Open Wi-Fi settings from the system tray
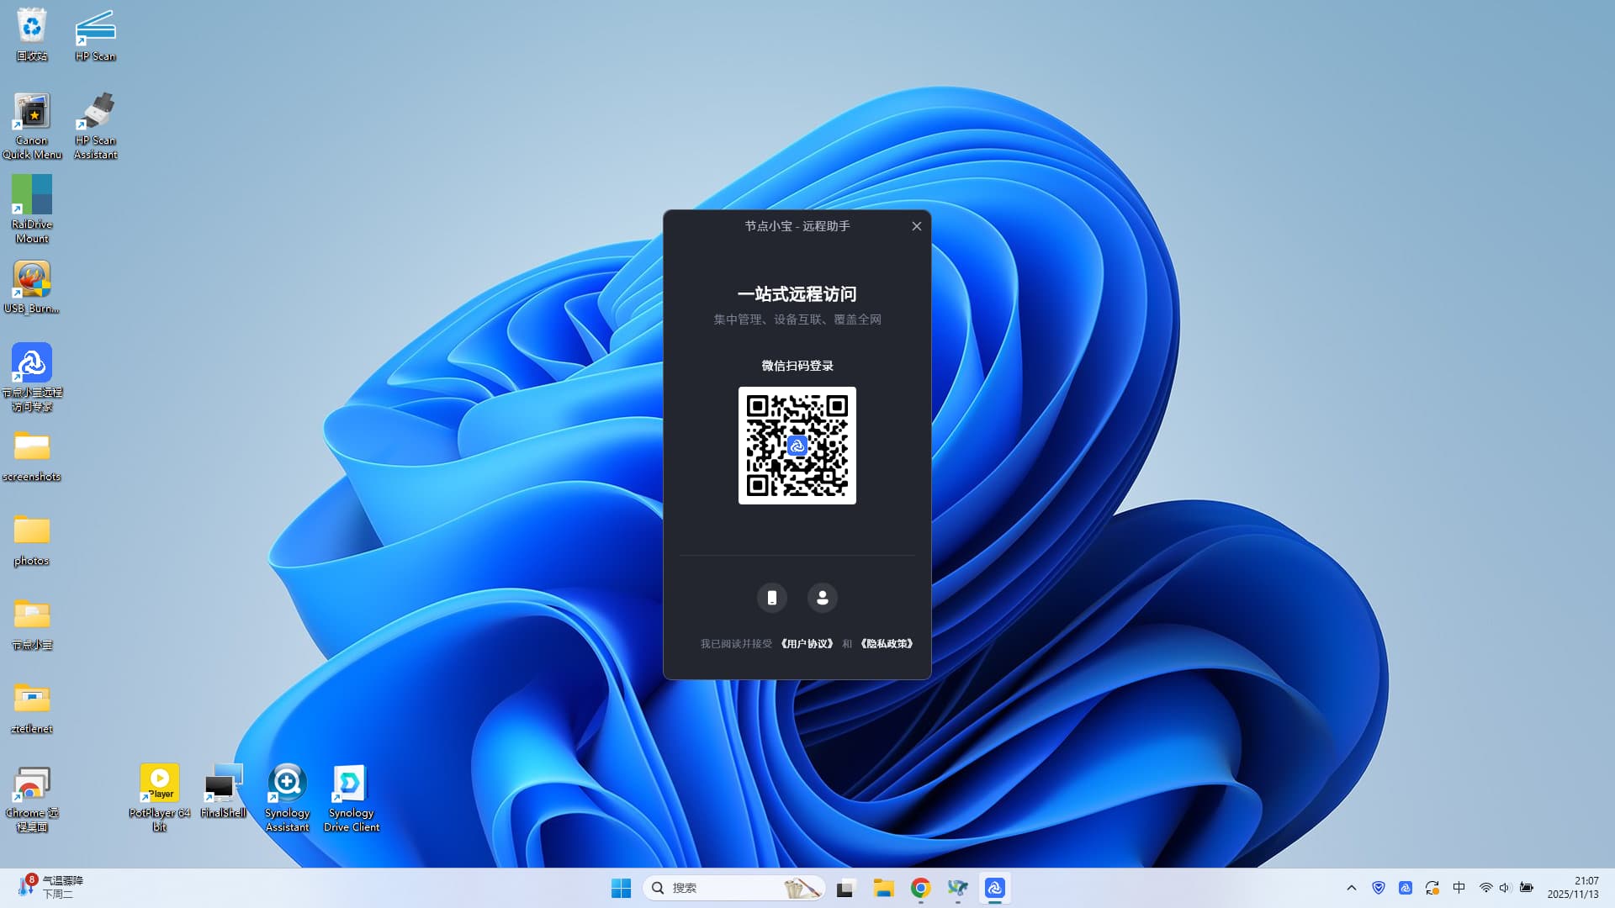The image size is (1615, 908). point(1485,887)
